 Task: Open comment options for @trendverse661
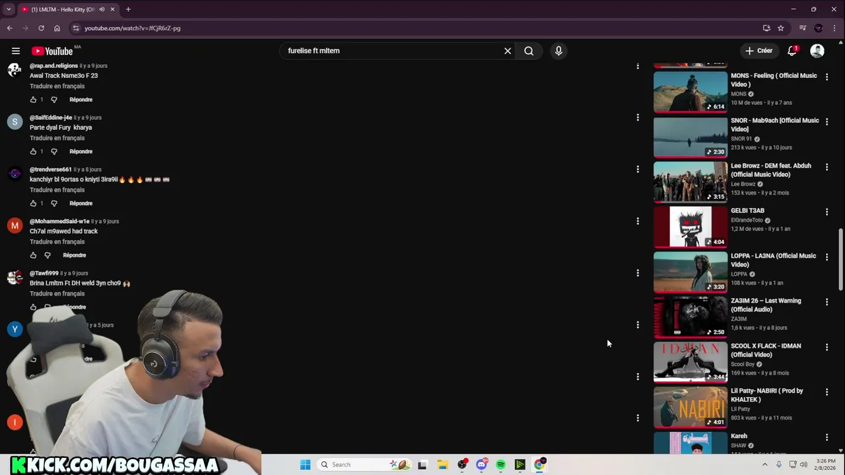click(637, 170)
